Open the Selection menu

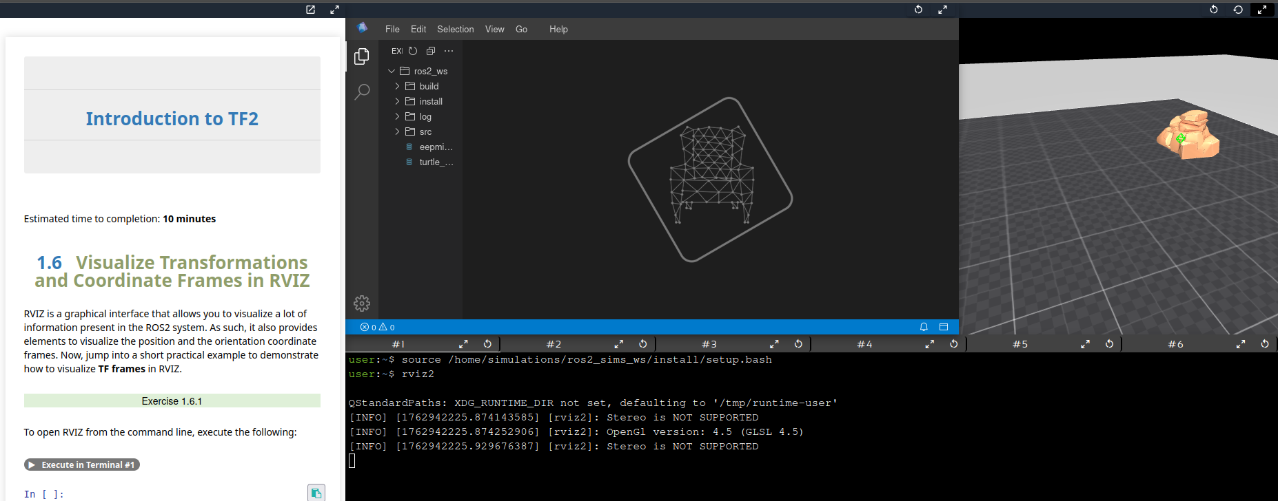click(x=455, y=29)
